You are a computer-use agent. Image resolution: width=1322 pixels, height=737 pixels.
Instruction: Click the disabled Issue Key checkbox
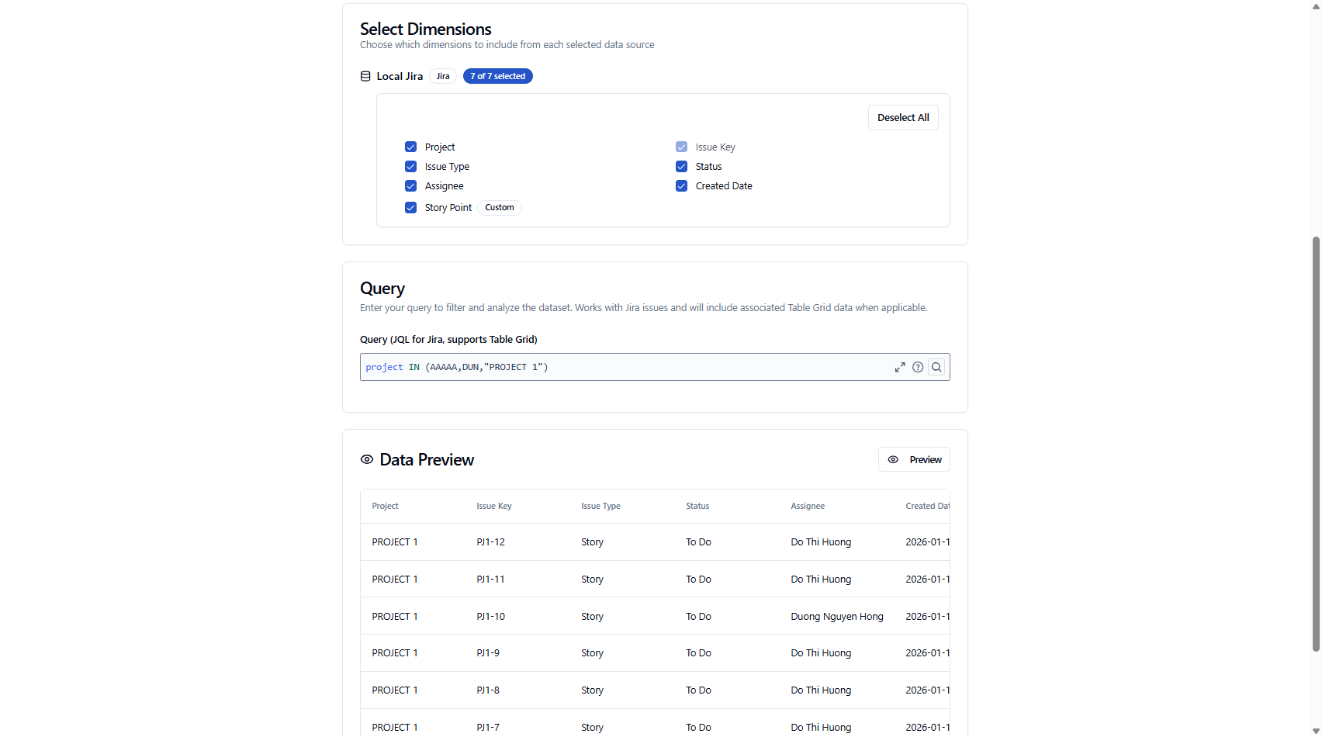click(x=681, y=147)
